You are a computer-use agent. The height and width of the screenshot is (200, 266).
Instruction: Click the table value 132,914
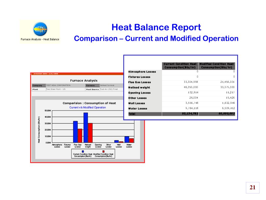pos(193,92)
